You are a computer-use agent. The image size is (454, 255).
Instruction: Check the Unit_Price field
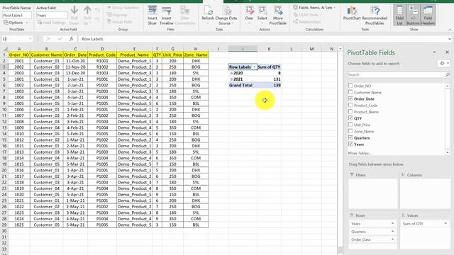coord(350,125)
